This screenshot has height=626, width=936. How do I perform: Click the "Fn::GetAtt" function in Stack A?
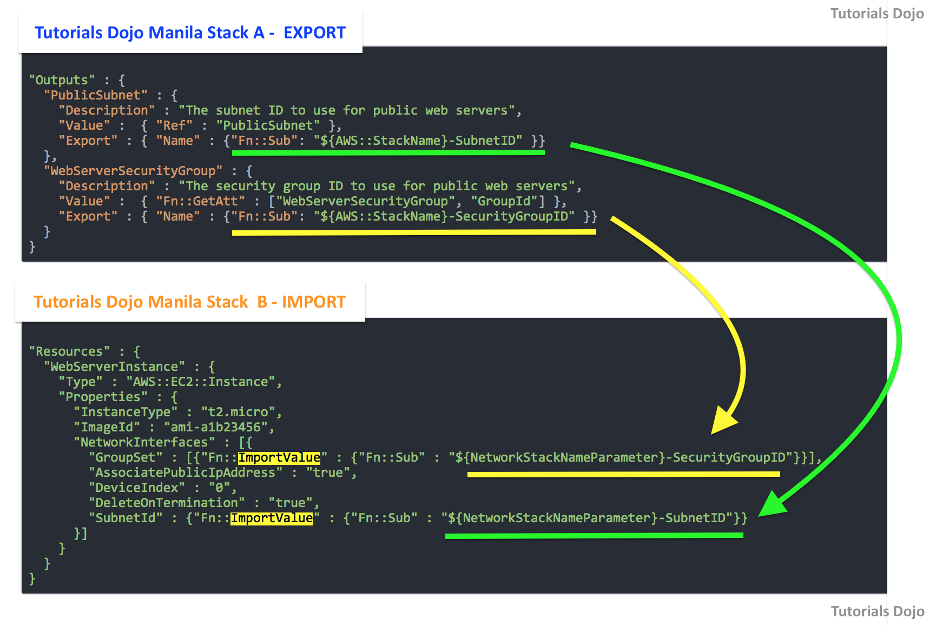pyautogui.click(x=201, y=201)
